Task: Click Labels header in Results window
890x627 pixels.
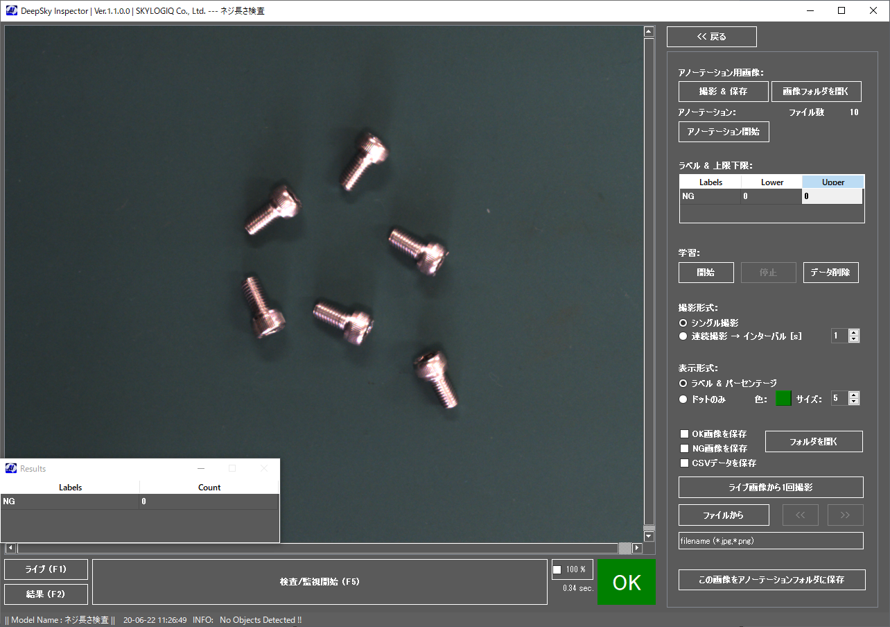Action: (70, 488)
